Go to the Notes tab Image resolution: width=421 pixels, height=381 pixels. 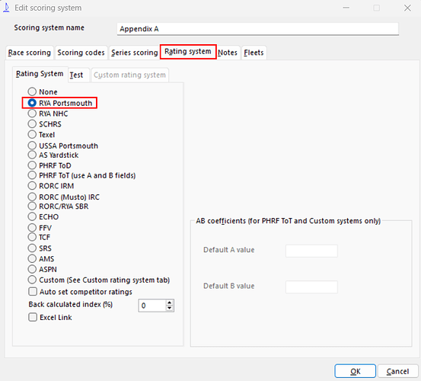tap(228, 53)
